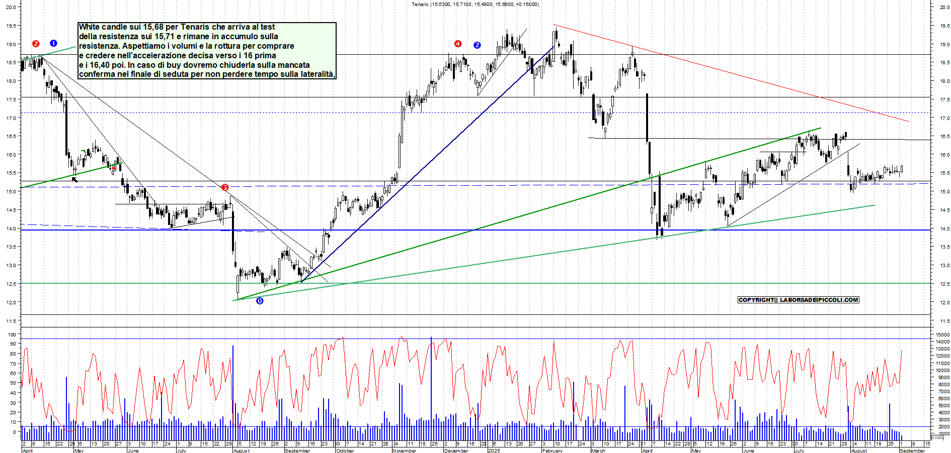
Task: Click 12.5 on the right price axis
Action: (x=944, y=284)
